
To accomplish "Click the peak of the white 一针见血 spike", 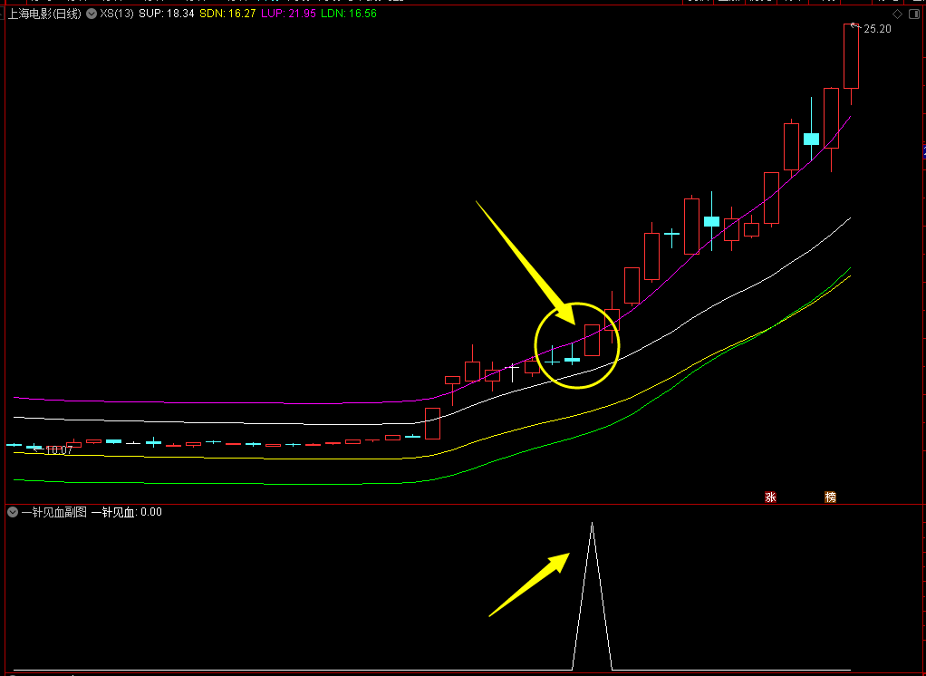I will click(592, 523).
